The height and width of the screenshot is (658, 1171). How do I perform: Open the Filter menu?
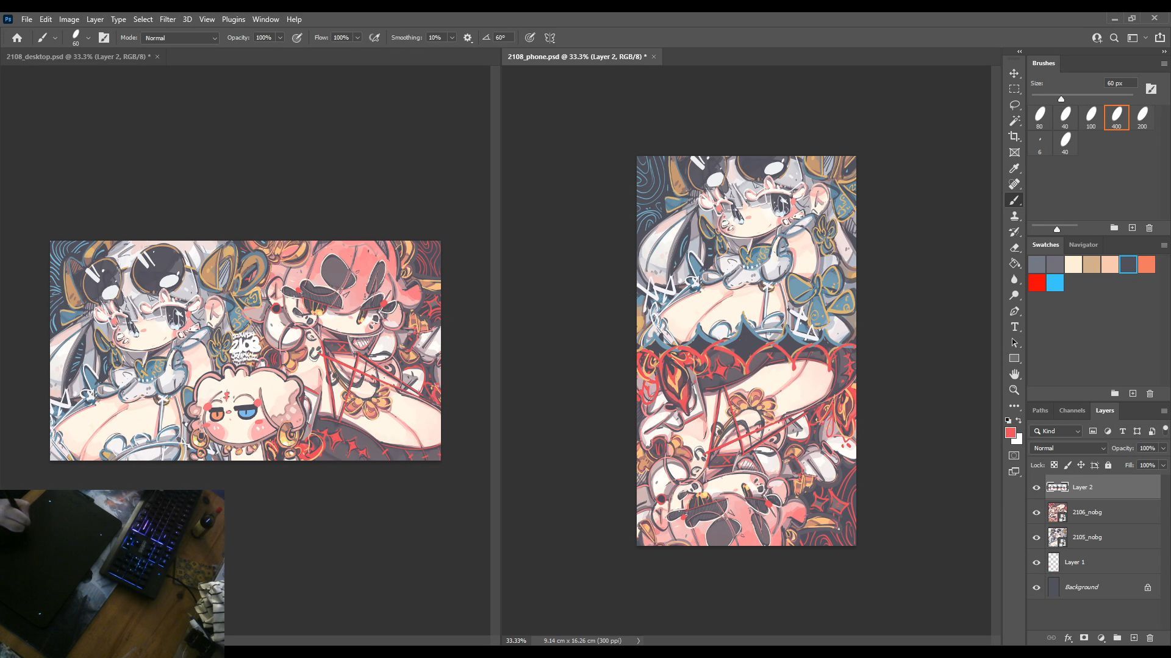(167, 19)
